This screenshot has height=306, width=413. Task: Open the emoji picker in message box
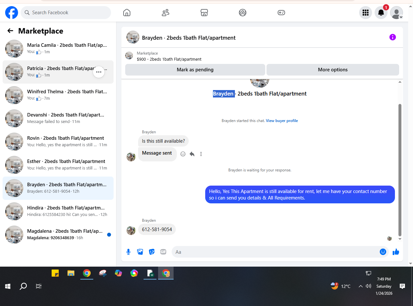[383, 252]
